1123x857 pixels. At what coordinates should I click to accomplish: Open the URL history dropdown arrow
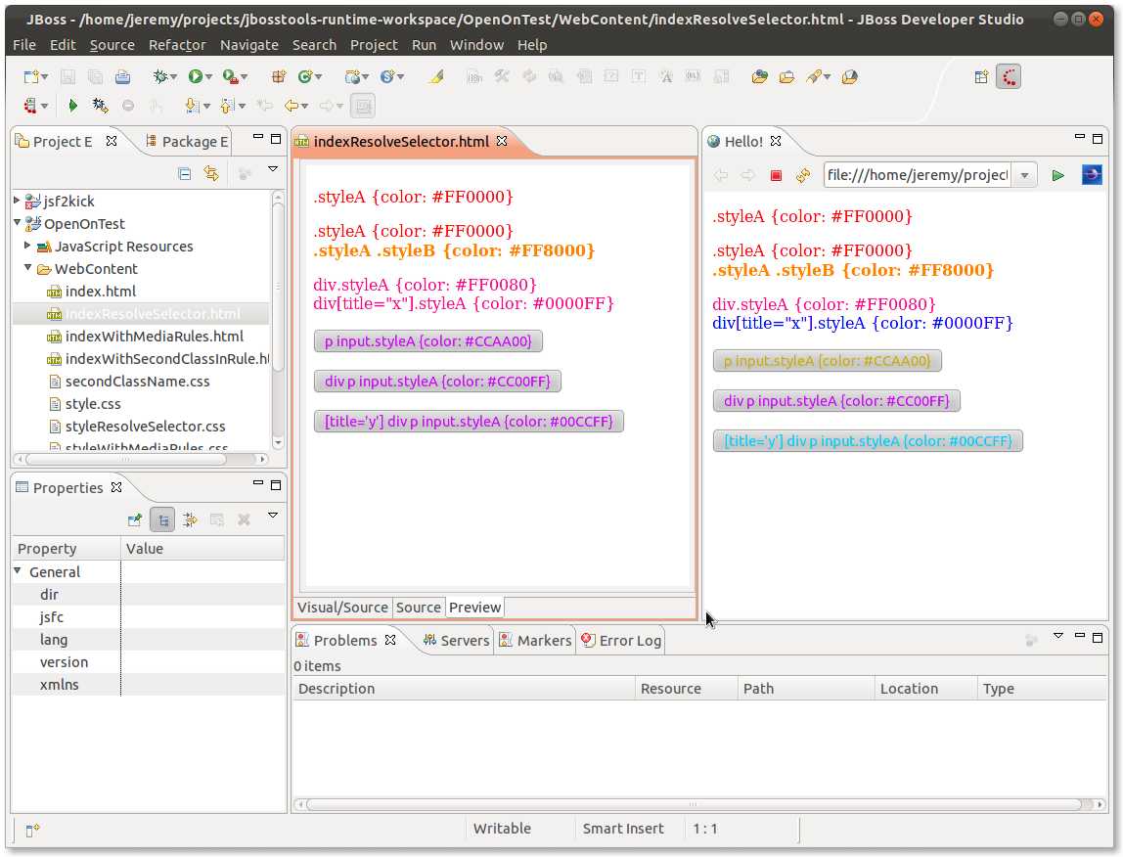pyautogui.click(x=1023, y=175)
